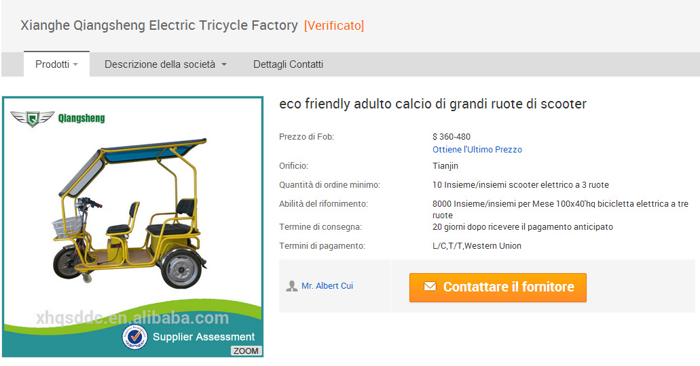Click the xhqsddc.en.alibaba.com watermark text
Image resolution: width=700 pixels, height=366 pixels.
(132, 318)
